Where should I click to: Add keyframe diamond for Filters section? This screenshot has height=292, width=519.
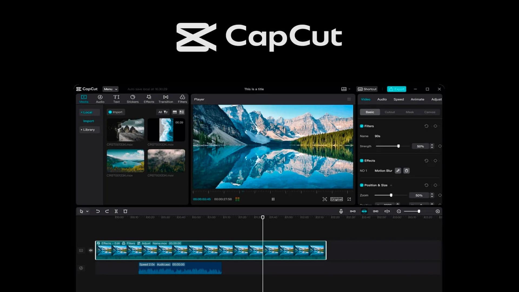coord(435,126)
